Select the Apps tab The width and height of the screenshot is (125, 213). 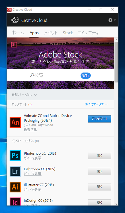(x=34, y=33)
